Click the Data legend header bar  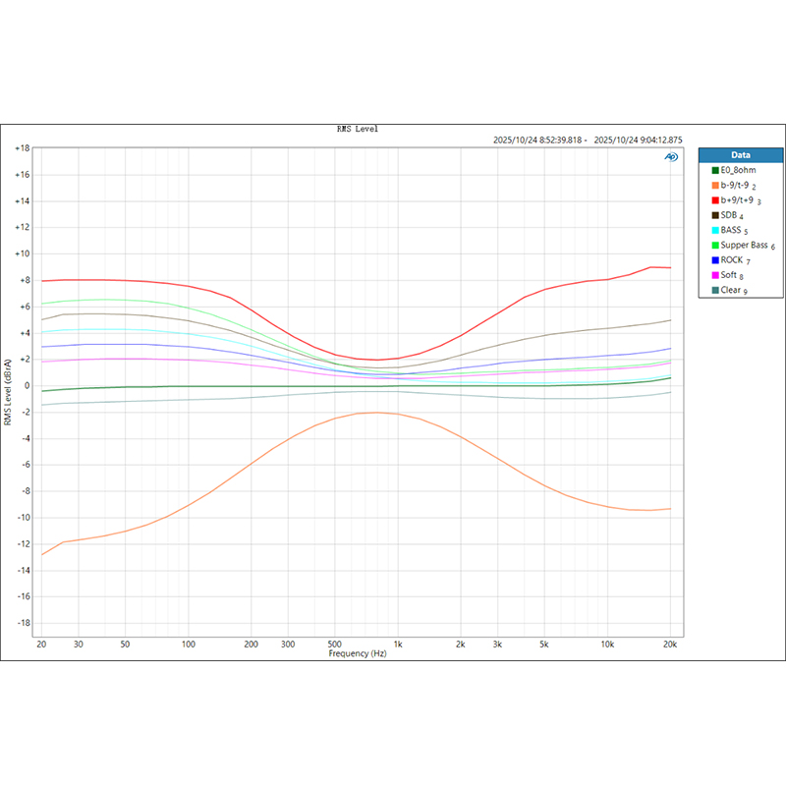741,155
